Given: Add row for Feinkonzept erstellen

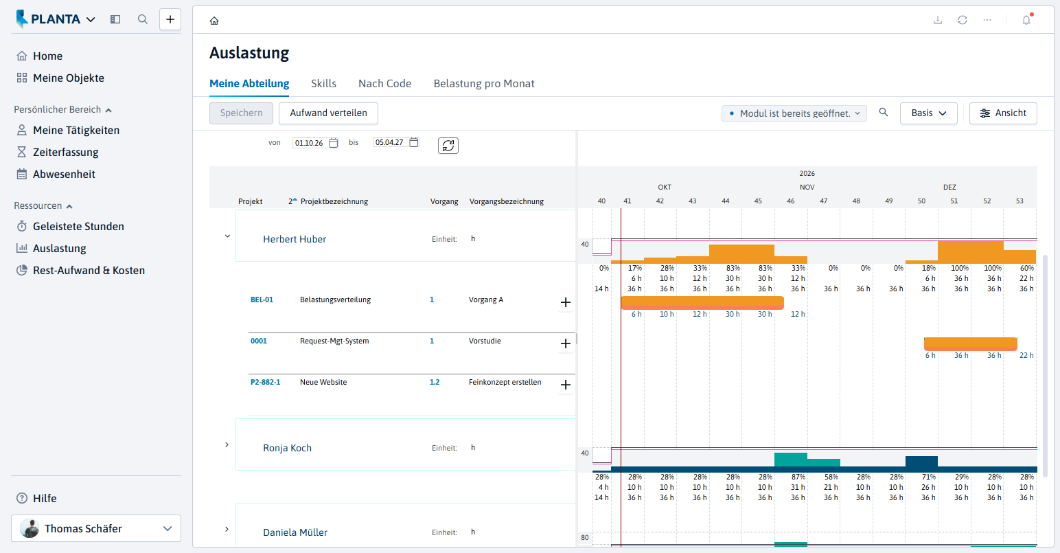Looking at the screenshot, I should point(566,385).
